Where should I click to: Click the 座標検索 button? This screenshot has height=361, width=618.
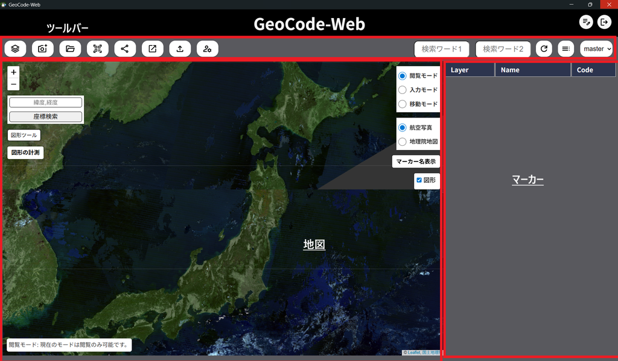tap(46, 116)
